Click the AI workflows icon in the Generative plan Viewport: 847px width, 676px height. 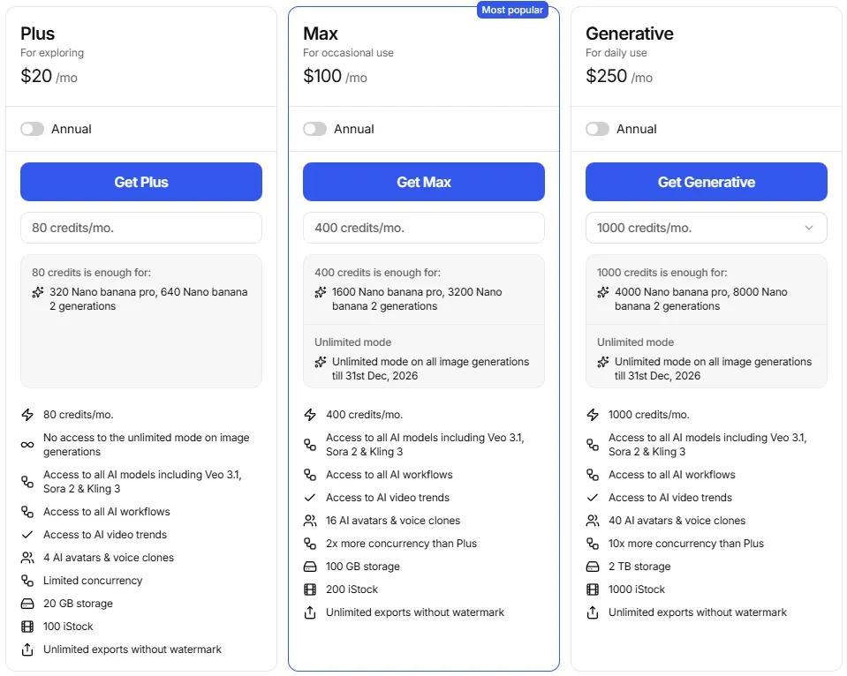pos(593,475)
